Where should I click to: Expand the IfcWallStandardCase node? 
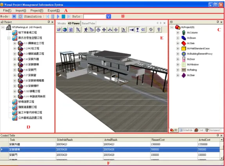178,49
